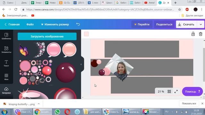Open the для шап... folder on taskbar
Image resolution: width=205 pixels, height=115 pixels.
(92, 112)
